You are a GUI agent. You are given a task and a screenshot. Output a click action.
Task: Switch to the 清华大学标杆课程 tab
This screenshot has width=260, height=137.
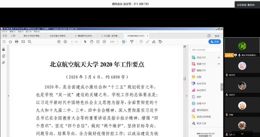[x=32, y=36]
